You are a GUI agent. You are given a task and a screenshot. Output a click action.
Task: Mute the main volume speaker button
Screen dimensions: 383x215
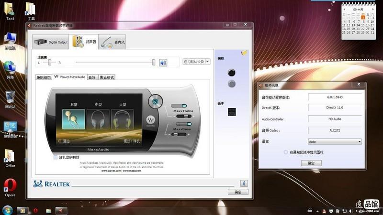click(163, 62)
